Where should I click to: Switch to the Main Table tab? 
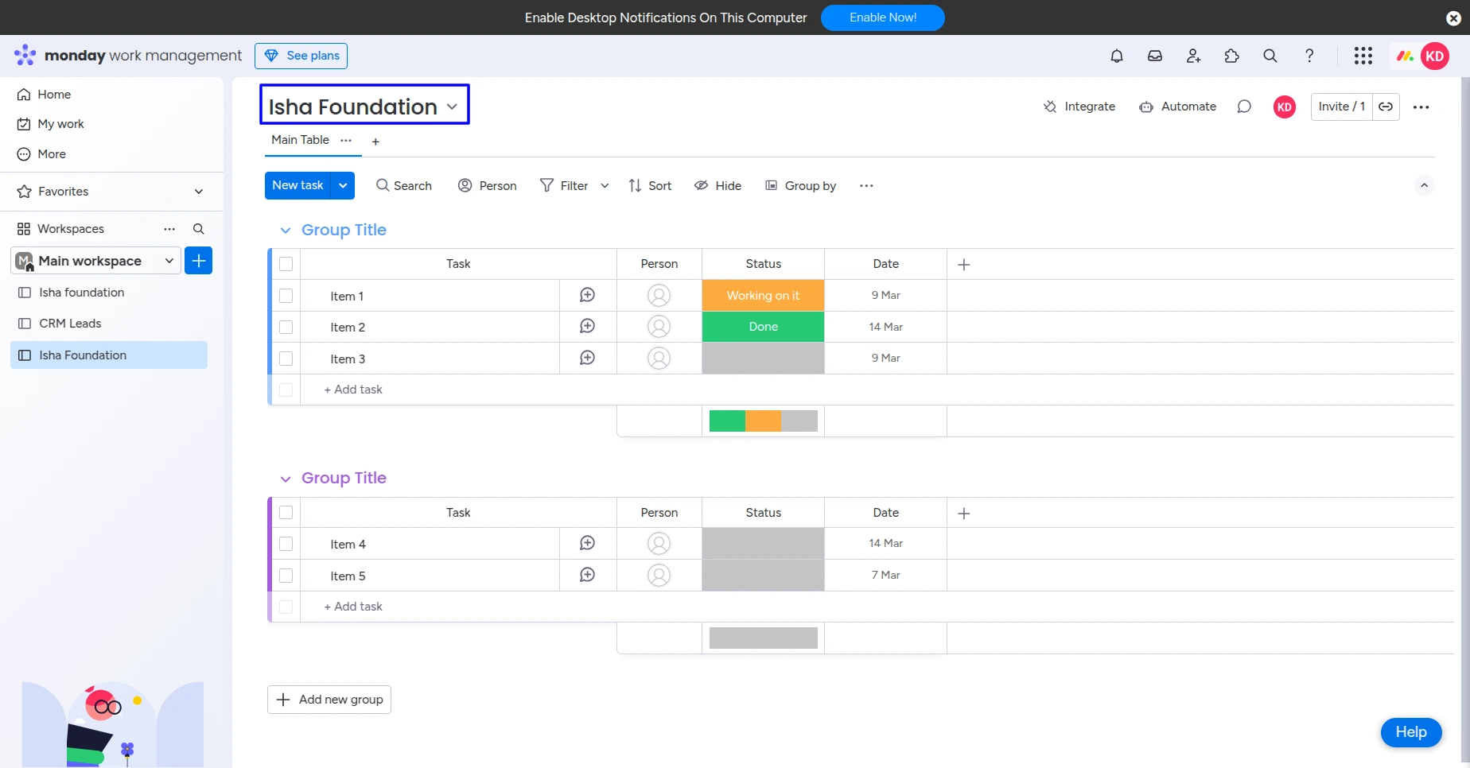[x=300, y=140]
